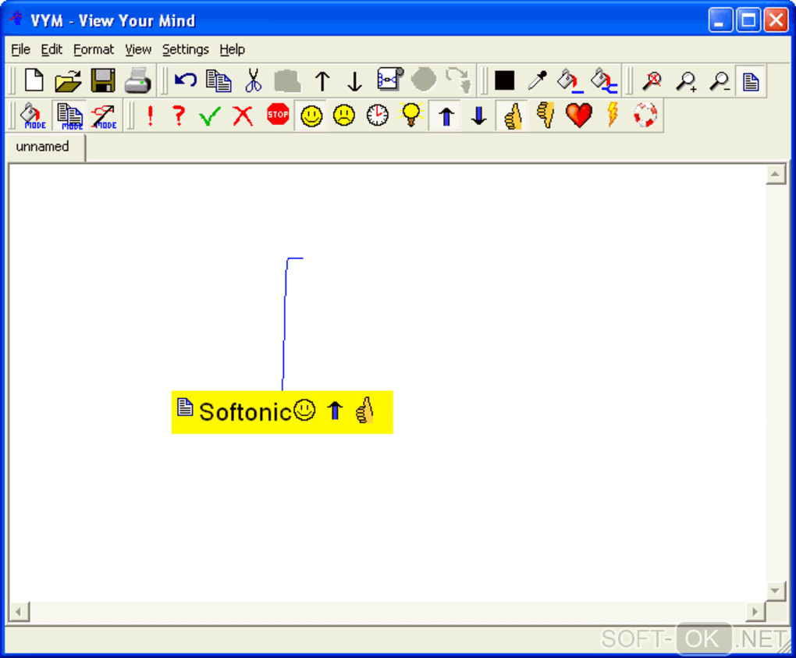The image size is (796, 658).
Task: Click vertical scrollbar up arrow
Action: 776,175
